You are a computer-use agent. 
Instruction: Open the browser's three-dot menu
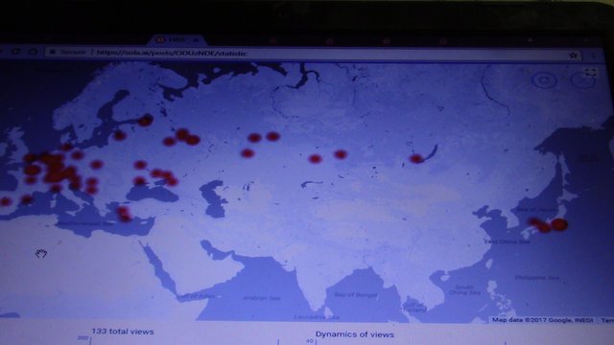click(x=594, y=56)
